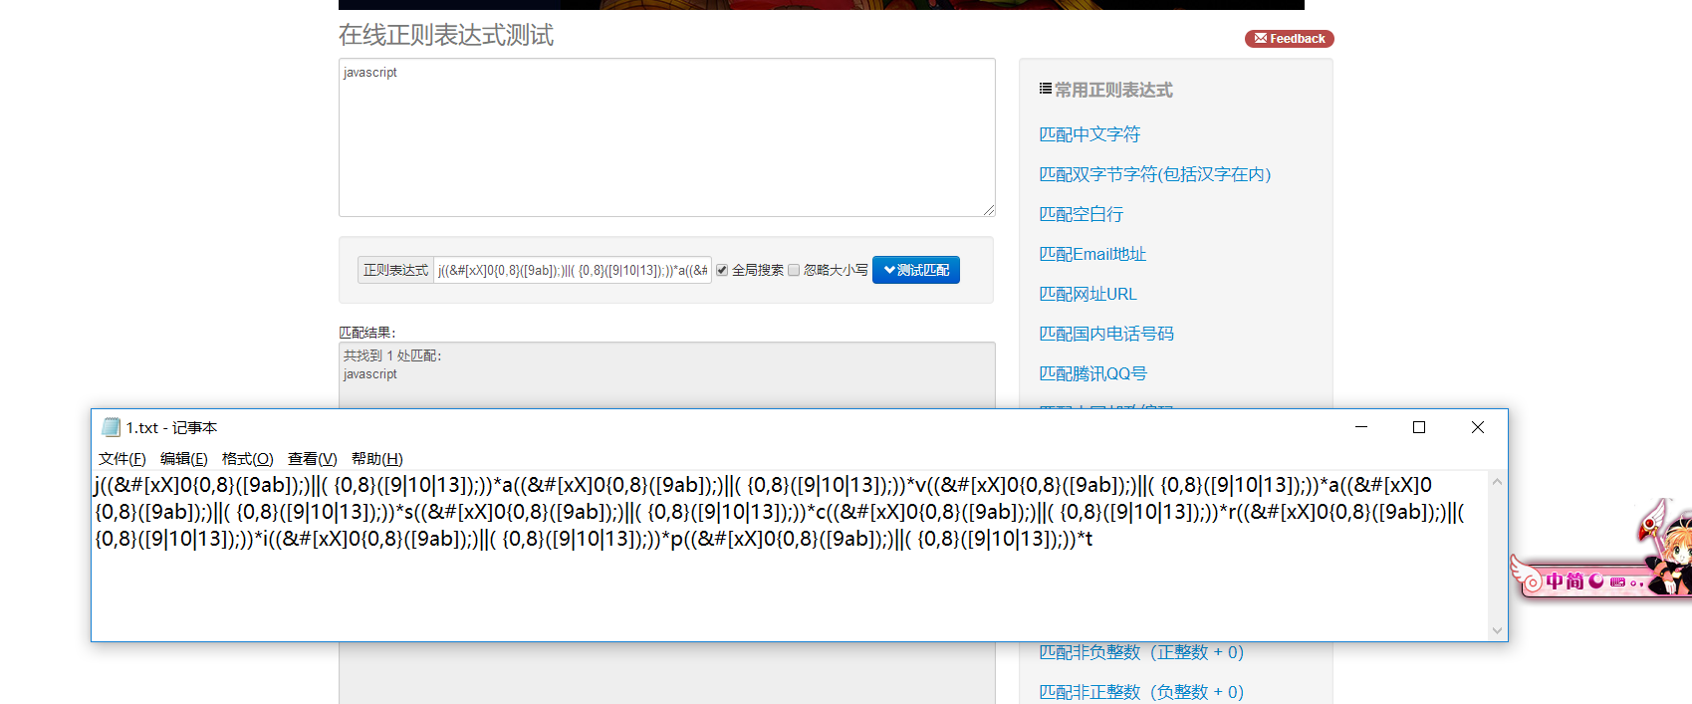Open the 文件(F) menu in Notepad
Screen dimensions: 1692x704
point(121,459)
